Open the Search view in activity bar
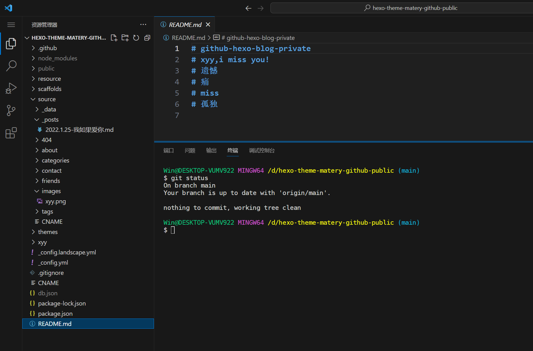This screenshot has height=351, width=533. point(11,66)
